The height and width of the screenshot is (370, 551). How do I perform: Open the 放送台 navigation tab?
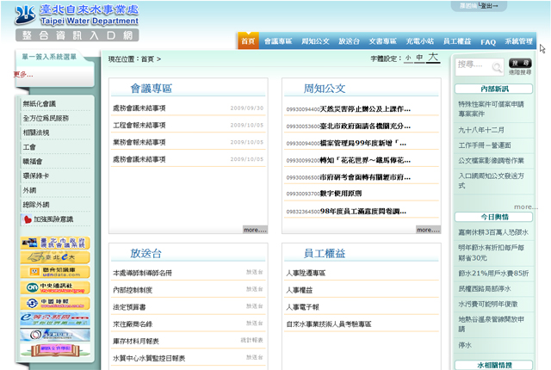pos(349,41)
